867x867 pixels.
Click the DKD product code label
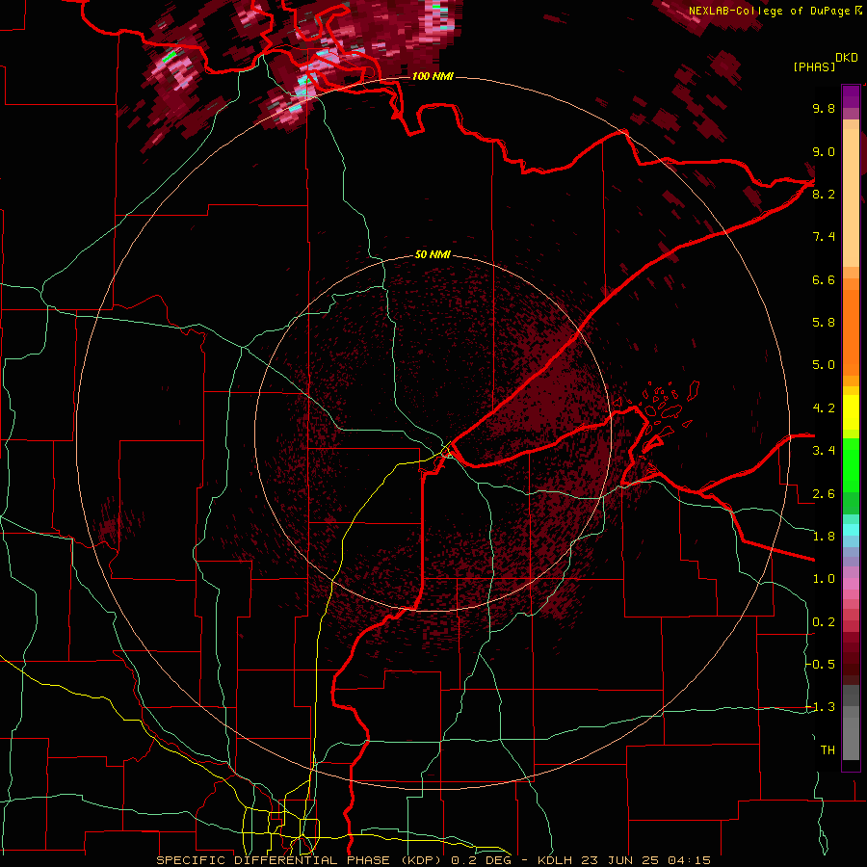tap(847, 58)
